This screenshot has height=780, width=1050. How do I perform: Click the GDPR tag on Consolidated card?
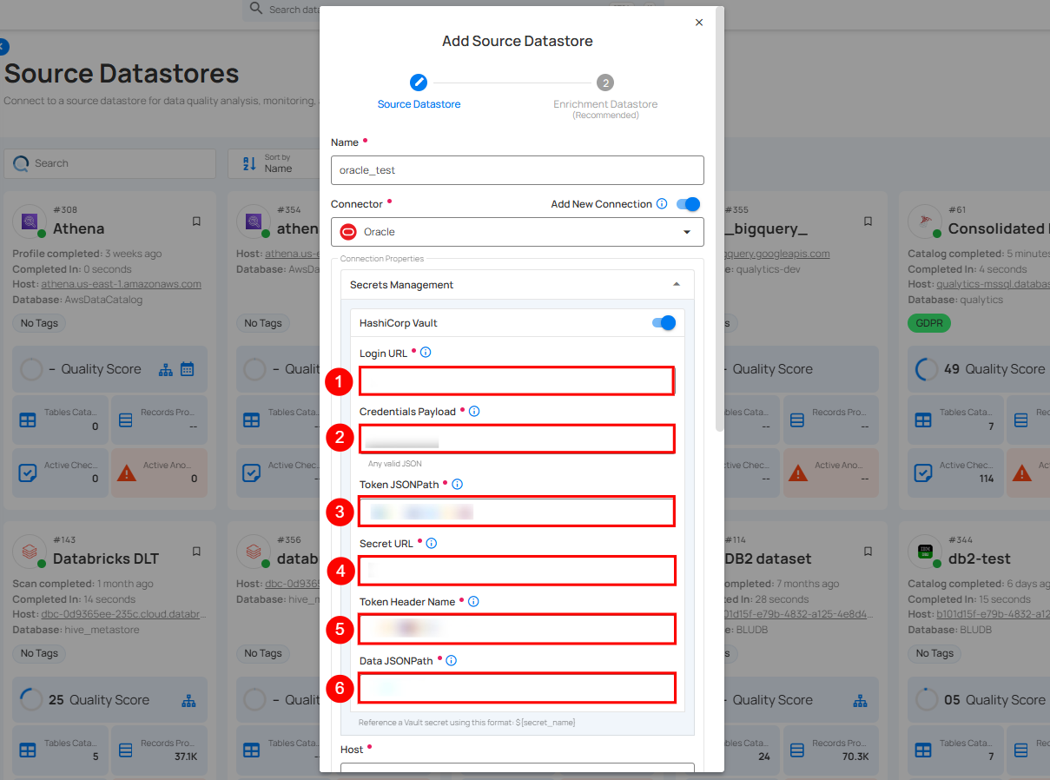928,323
